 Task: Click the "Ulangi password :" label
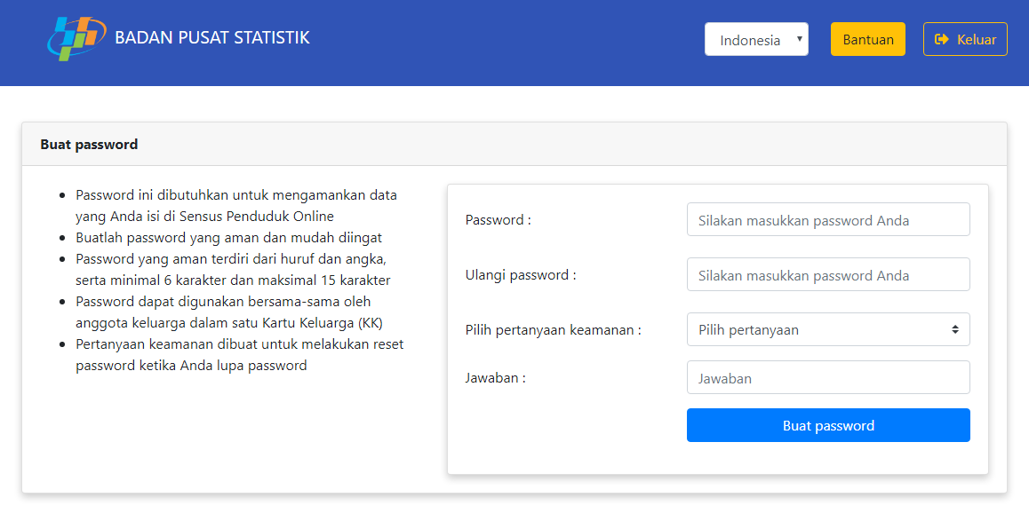[520, 275]
